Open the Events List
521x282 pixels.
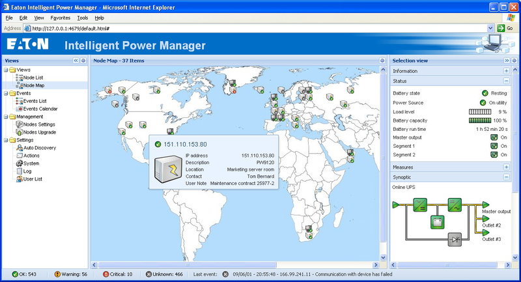click(x=35, y=101)
